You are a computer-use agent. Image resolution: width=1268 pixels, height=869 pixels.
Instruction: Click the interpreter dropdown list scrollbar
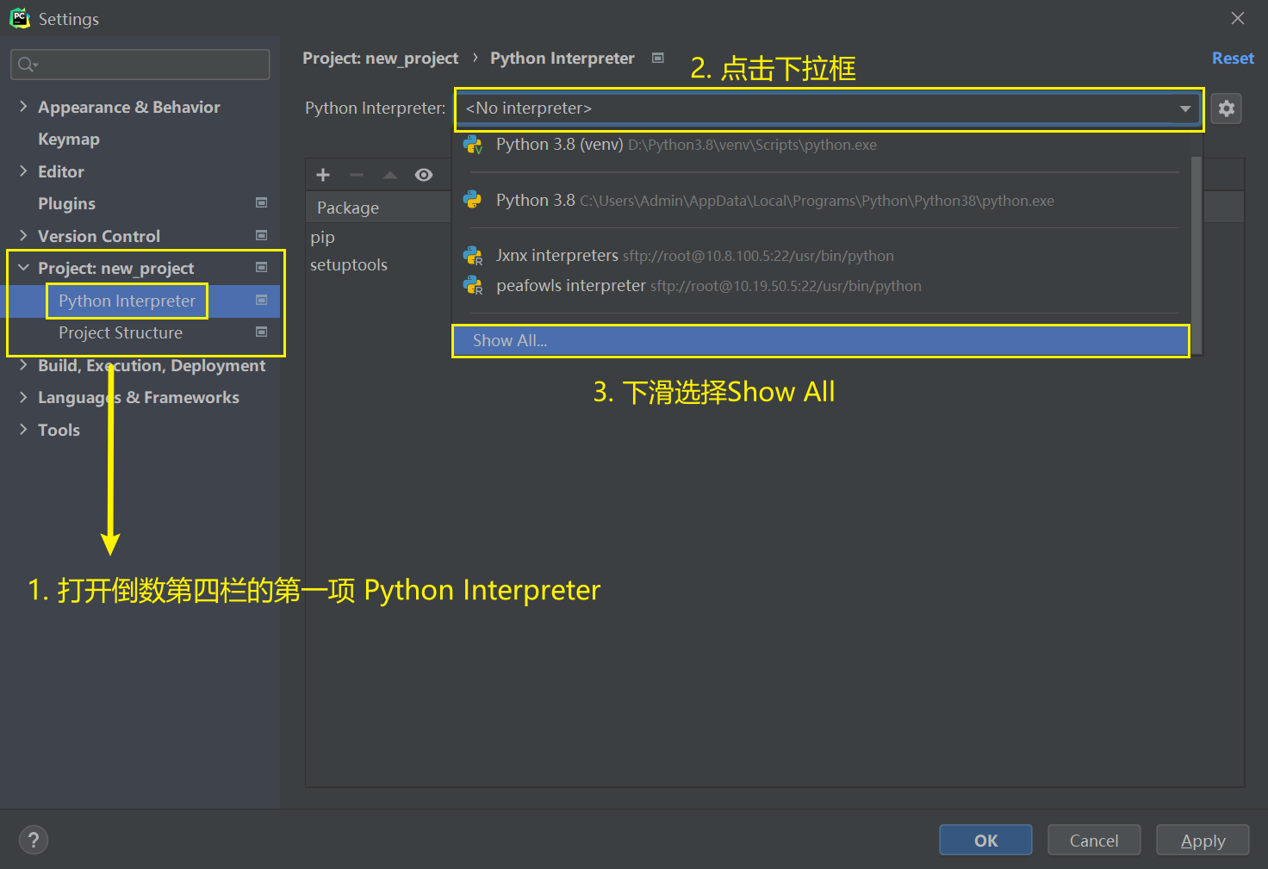click(x=1196, y=241)
